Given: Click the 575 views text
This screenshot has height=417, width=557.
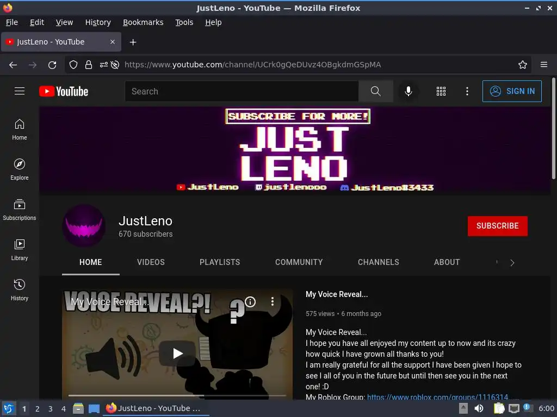Looking at the screenshot, I should coord(320,314).
